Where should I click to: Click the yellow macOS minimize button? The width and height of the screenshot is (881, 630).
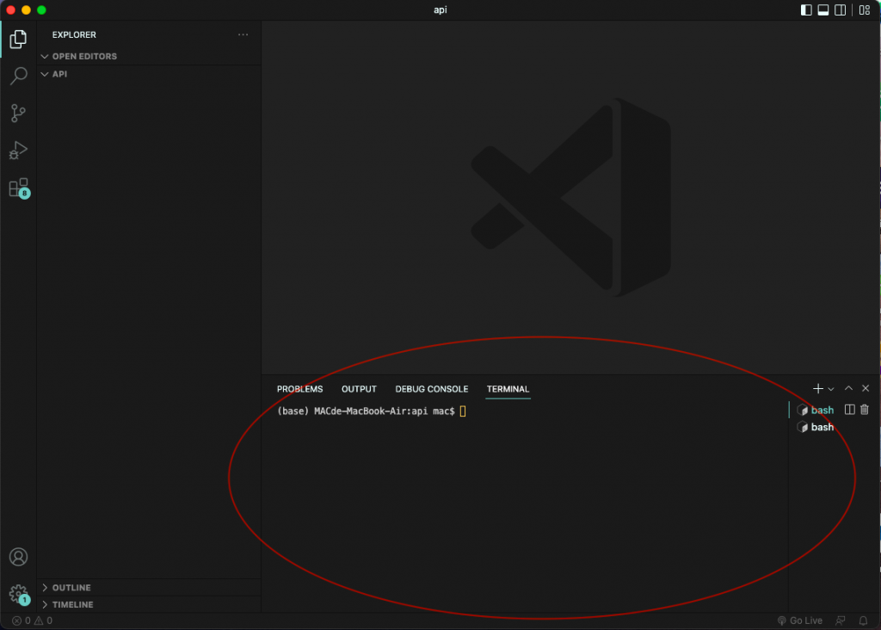pos(26,9)
